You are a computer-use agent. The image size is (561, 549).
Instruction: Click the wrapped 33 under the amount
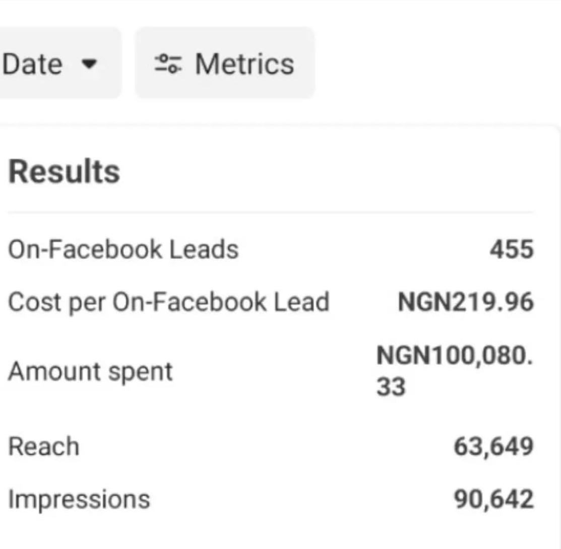(391, 388)
